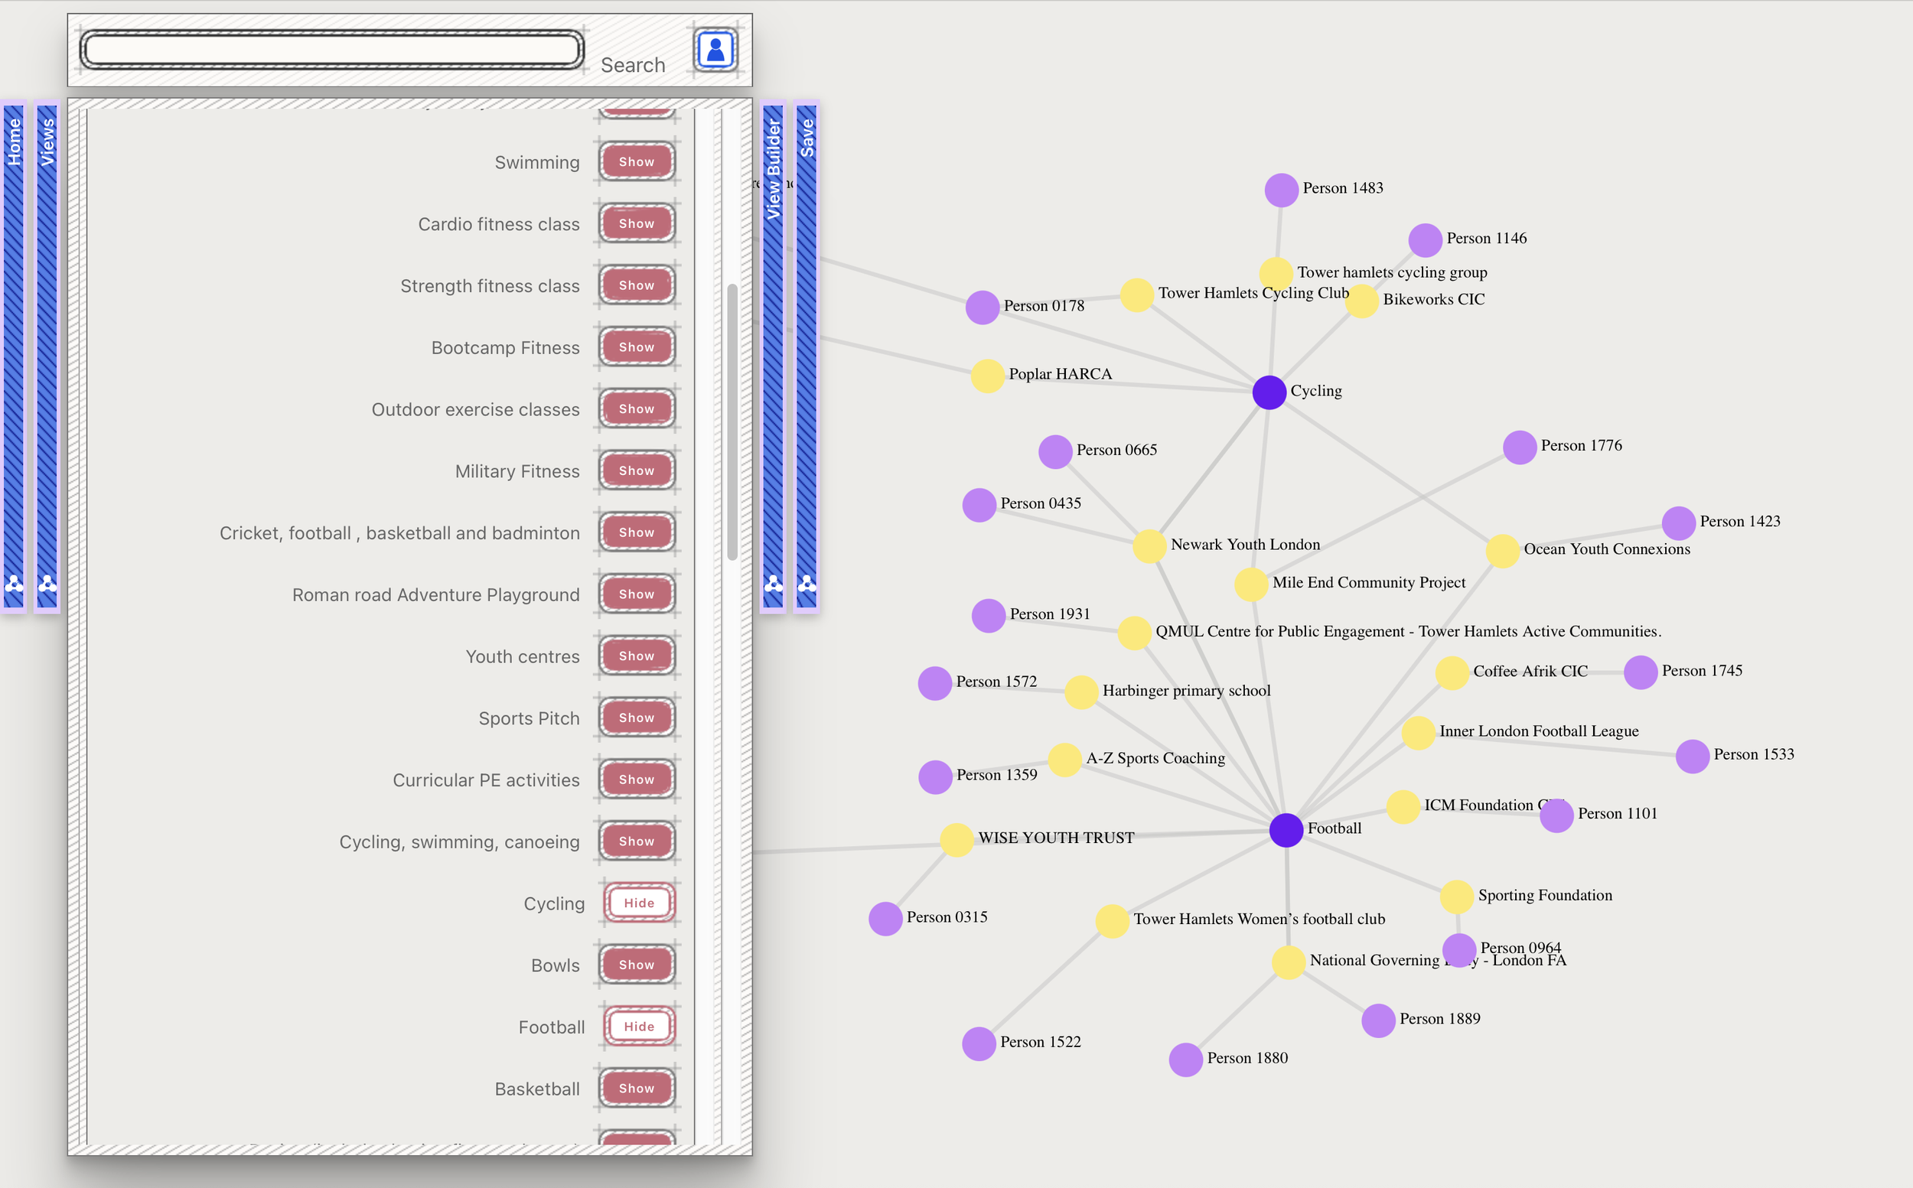Show the Swimming activity

(637, 162)
